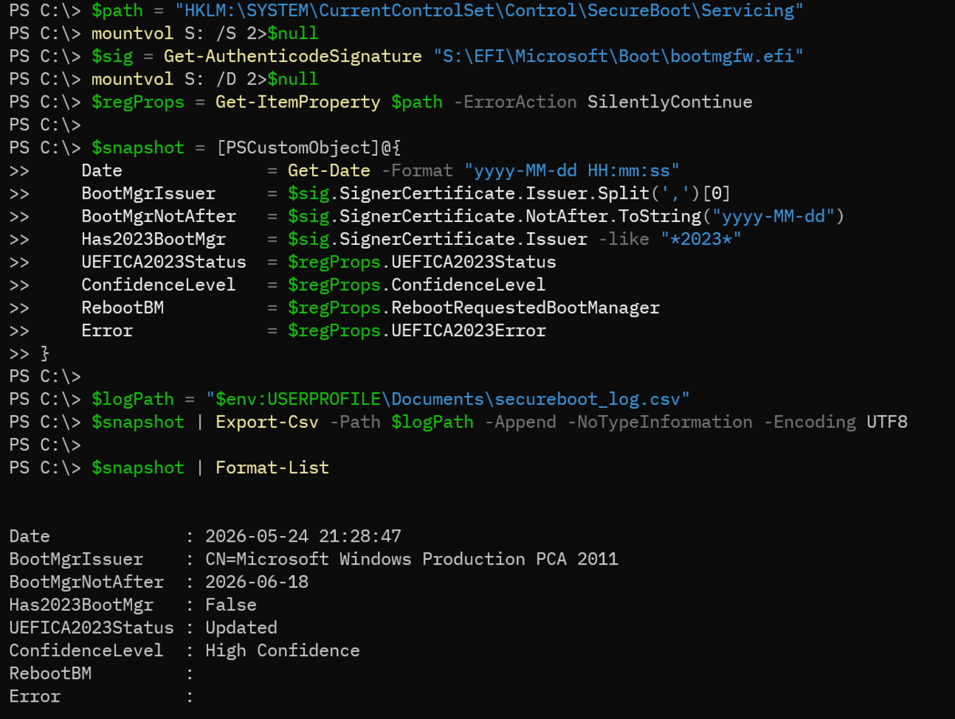
Task: Click the Format-List cmdlet
Action: click(x=272, y=468)
